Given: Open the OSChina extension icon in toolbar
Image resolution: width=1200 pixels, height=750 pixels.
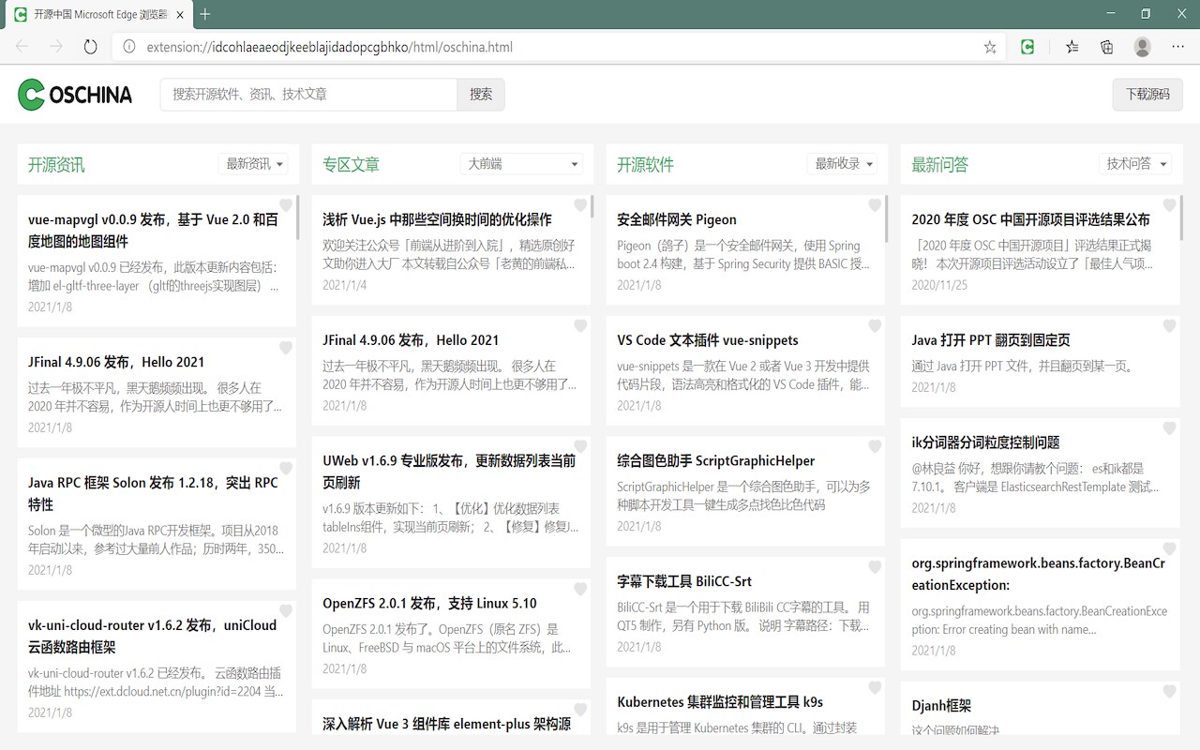Looking at the screenshot, I should click(x=1027, y=47).
